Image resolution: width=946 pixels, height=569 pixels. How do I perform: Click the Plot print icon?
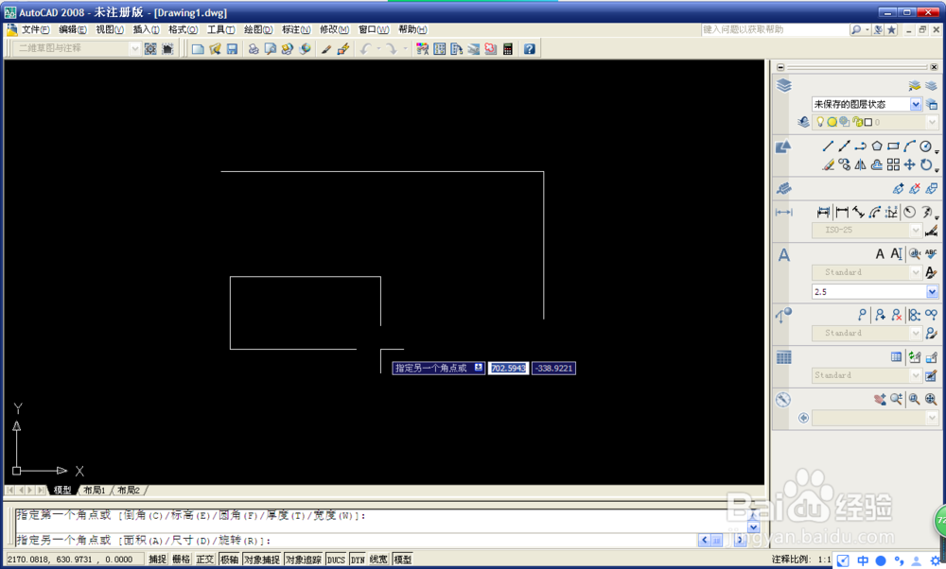[254, 49]
